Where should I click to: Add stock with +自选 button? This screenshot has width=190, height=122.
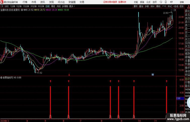tap(176, 6)
